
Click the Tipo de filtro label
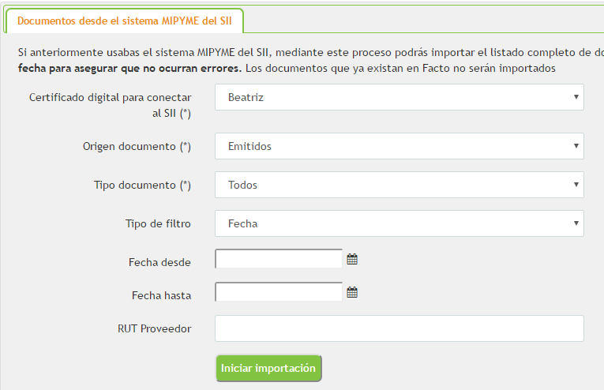pos(158,224)
